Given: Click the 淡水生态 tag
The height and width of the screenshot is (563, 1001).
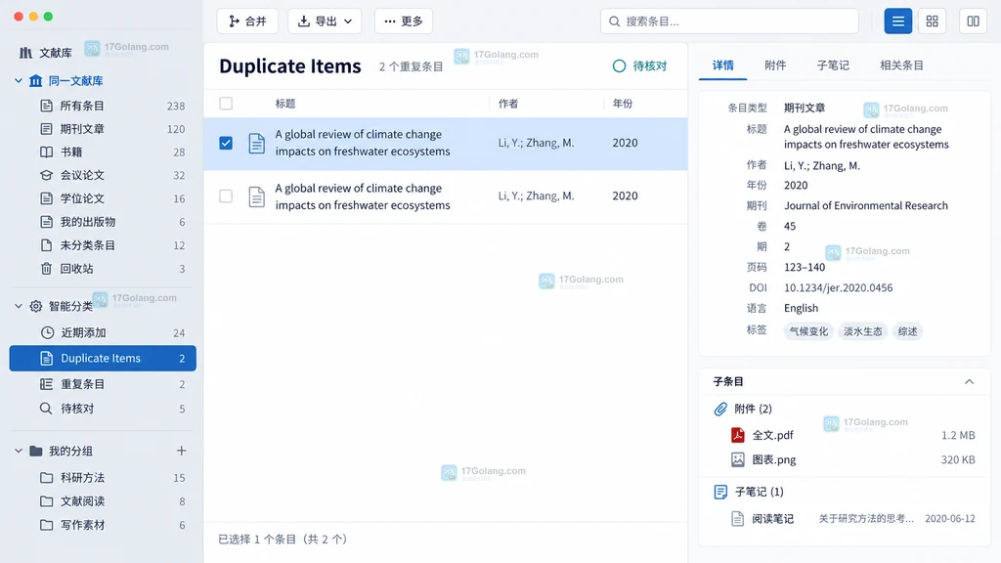Looking at the screenshot, I should (862, 331).
